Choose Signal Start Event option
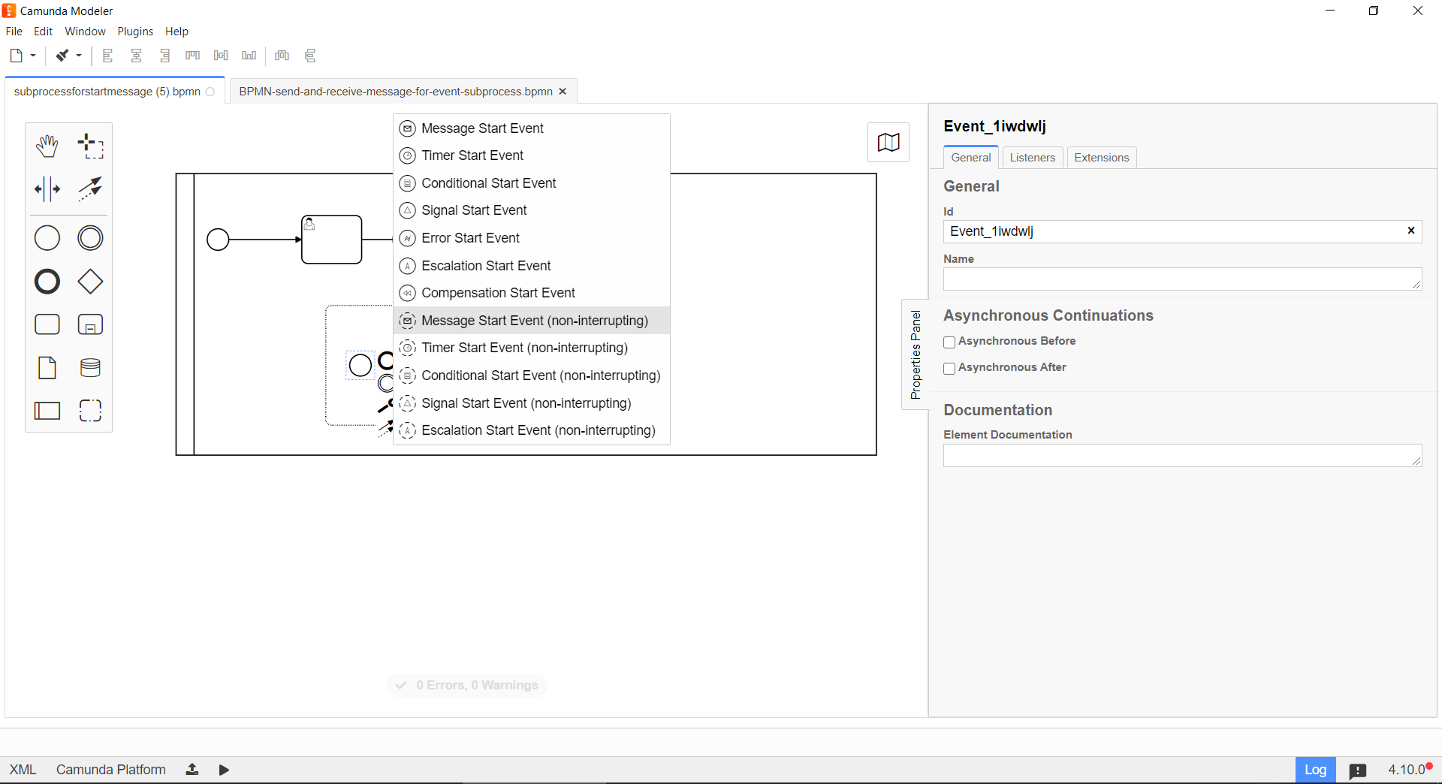This screenshot has height=784, width=1454. tap(532, 210)
